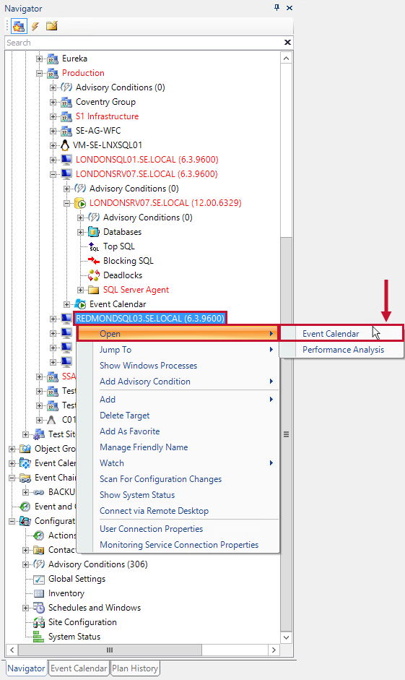Expand the Coventry Group node
405x680 pixels.
(53, 102)
